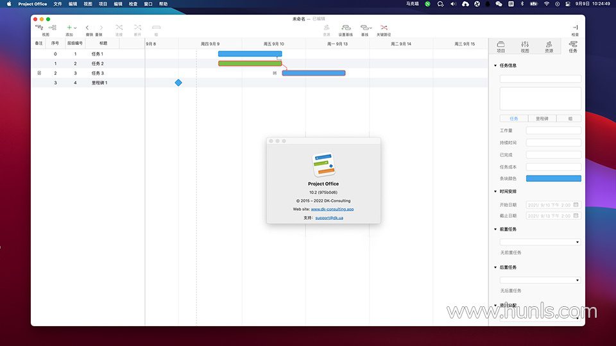
Task: Click the 组 group toolbar icon
Action: coord(157,28)
